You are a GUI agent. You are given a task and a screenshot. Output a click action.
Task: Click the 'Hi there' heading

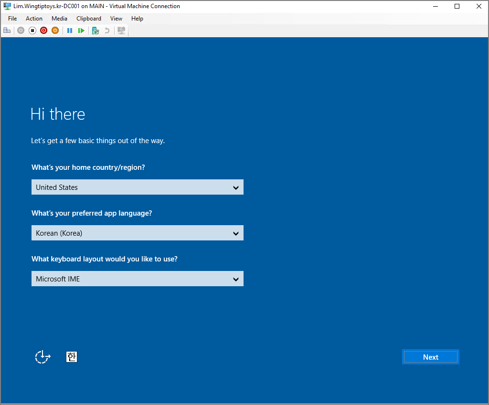click(x=58, y=114)
